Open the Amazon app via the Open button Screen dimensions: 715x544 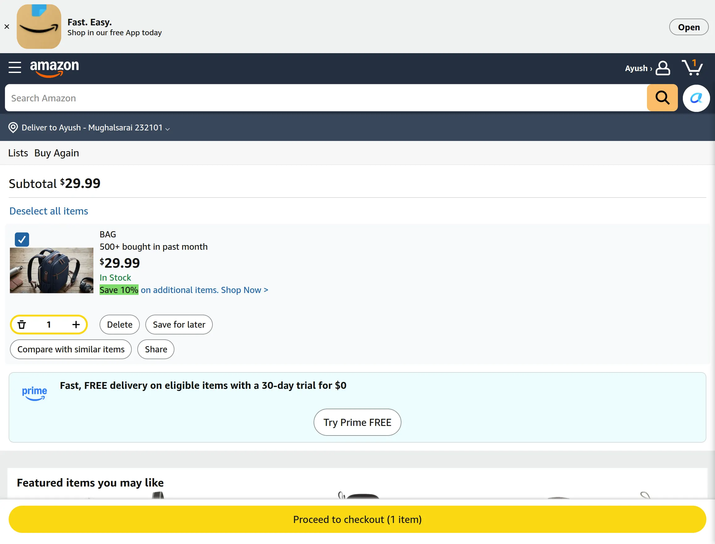tap(688, 27)
